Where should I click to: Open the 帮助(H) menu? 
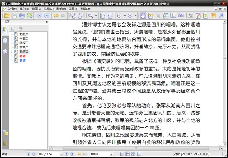pos(86,9)
